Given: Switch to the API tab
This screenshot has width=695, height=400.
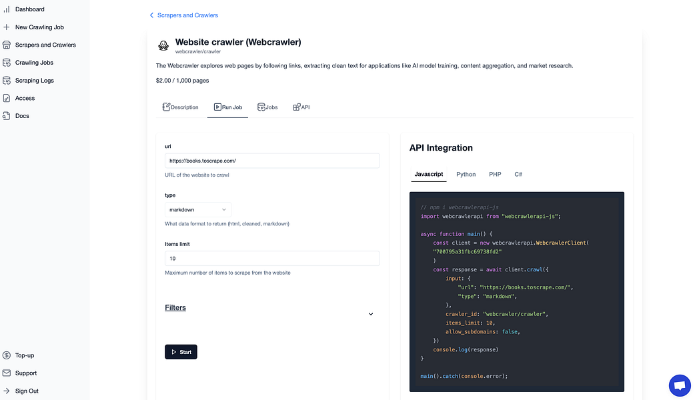Looking at the screenshot, I should click(x=301, y=107).
